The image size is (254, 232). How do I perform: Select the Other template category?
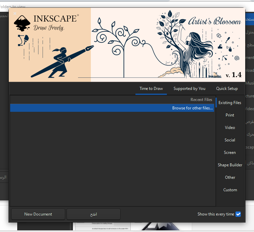click(x=230, y=177)
